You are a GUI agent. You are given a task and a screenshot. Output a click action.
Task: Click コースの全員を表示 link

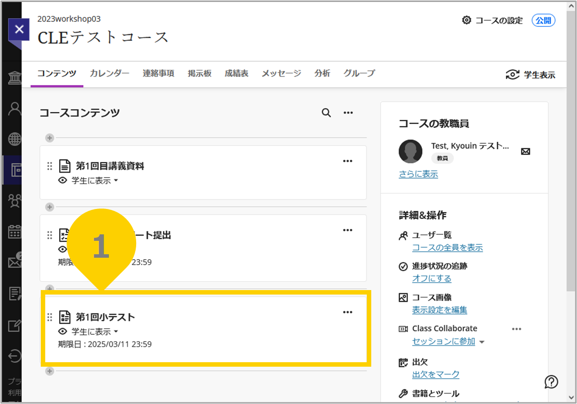[x=447, y=247]
